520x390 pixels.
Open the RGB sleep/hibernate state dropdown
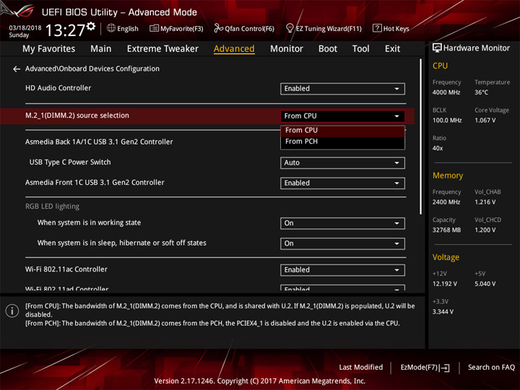[x=342, y=243]
